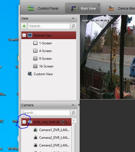The image size is (135, 152).
Task: Focus the View search field
Action: 49,26
